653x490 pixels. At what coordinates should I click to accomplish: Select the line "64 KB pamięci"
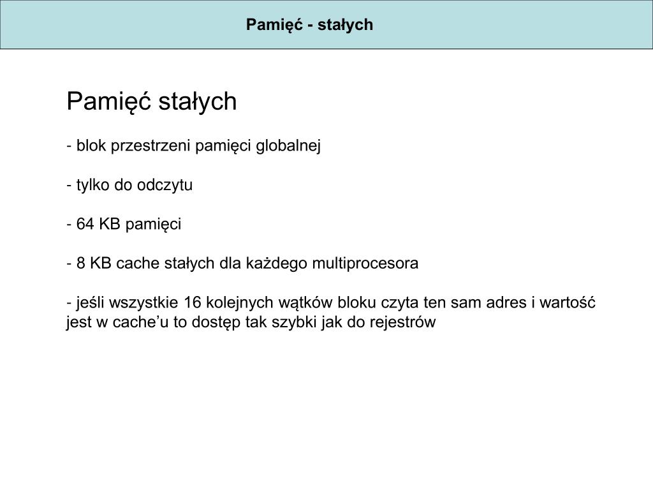[x=124, y=224]
